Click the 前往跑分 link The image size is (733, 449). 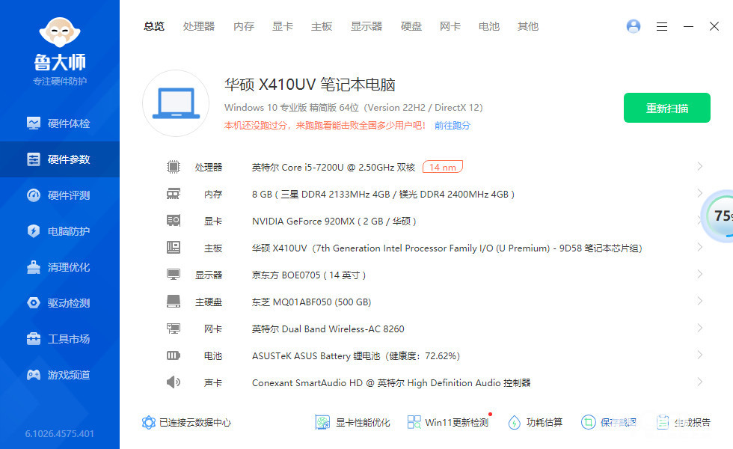pos(453,126)
